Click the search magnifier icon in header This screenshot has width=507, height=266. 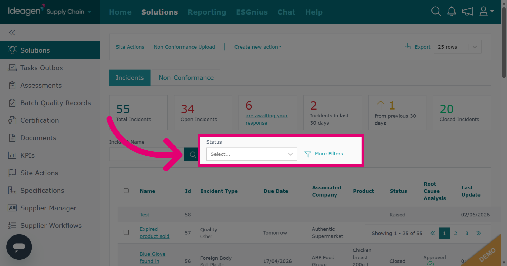tap(436, 11)
